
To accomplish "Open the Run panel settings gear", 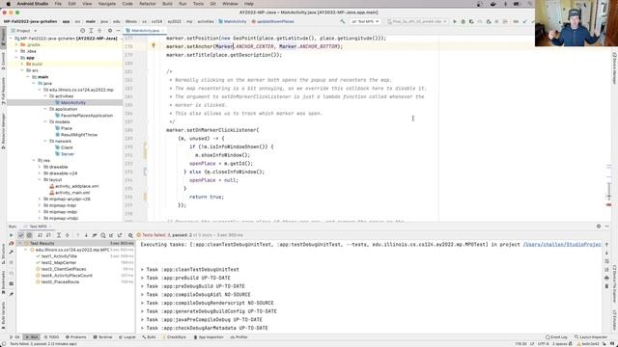I will click(599, 227).
